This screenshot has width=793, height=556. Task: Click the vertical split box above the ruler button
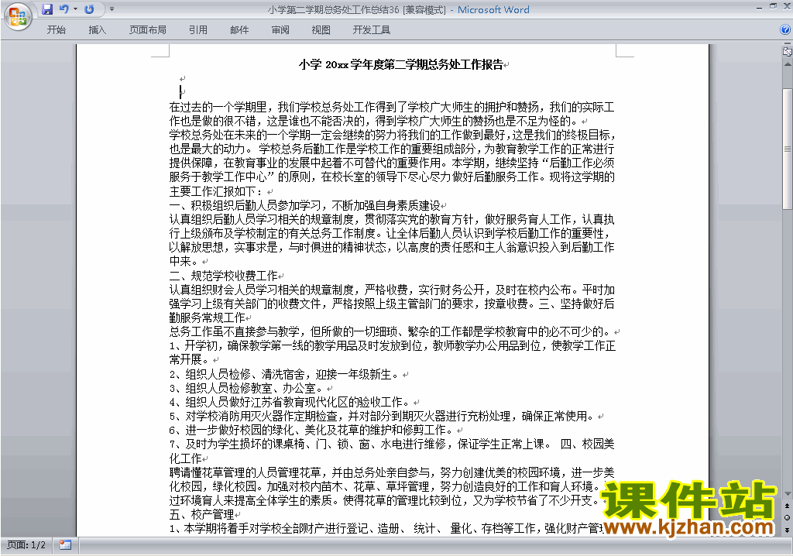[x=787, y=44]
